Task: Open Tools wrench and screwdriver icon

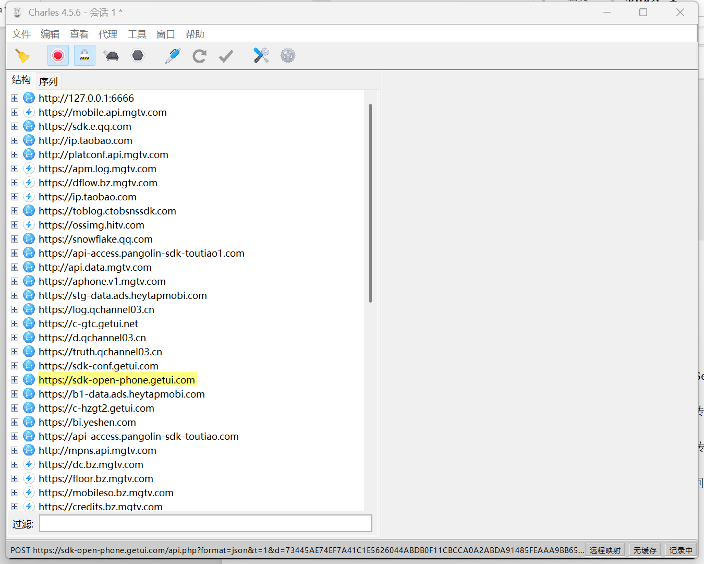Action: (x=261, y=55)
